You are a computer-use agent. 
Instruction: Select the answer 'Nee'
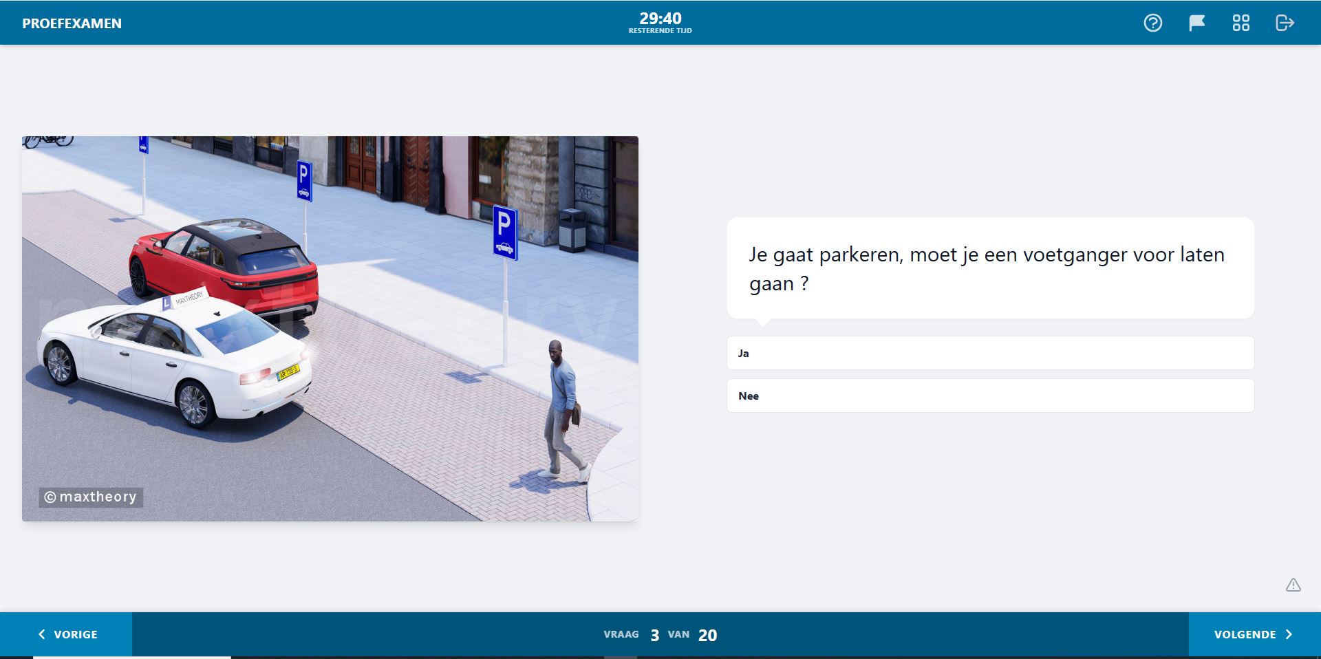(x=990, y=396)
